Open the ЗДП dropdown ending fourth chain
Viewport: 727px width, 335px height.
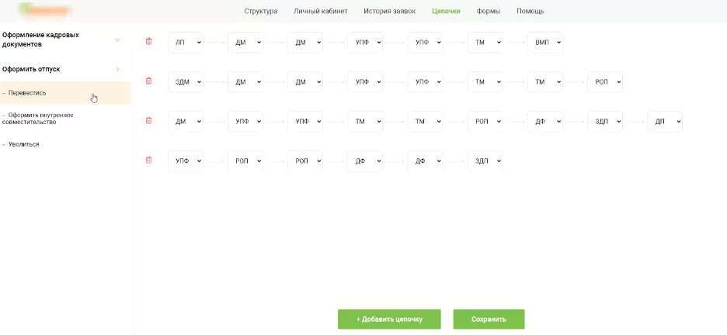[x=485, y=161]
